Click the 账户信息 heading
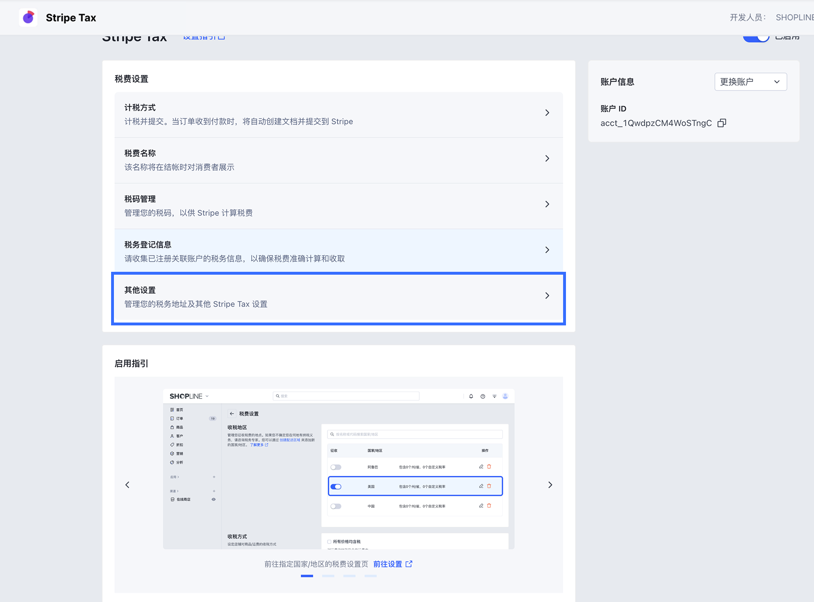The height and width of the screenshot is (602, 814). click(617, 82)
